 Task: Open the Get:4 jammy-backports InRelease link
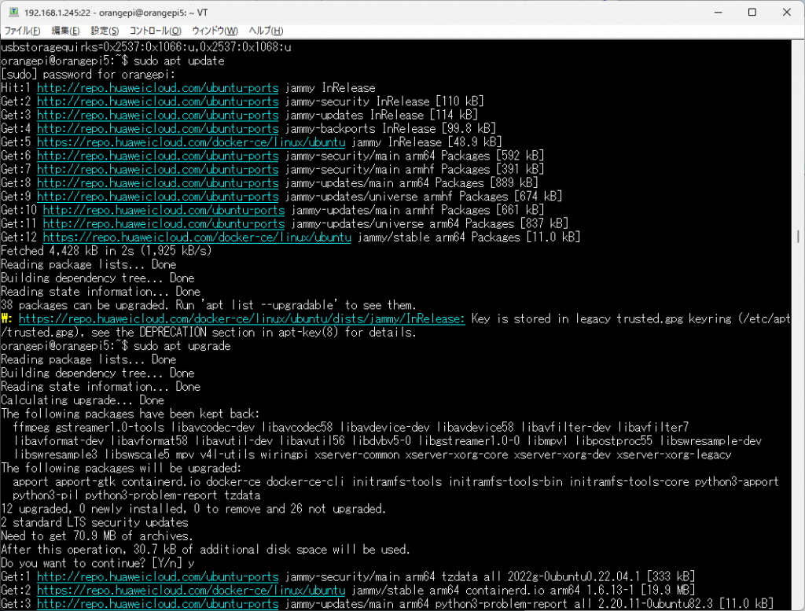157,129
